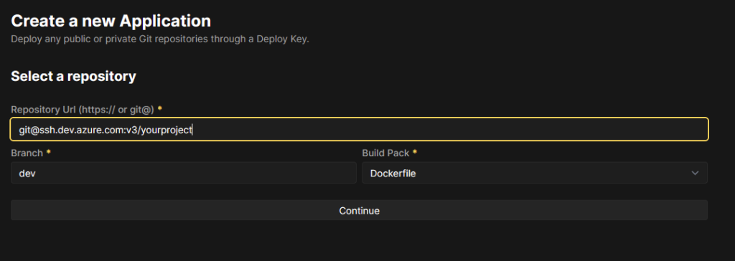Click the Continue button
Image resolution: width=735 pixels, height=261 pixels.
point(359,210)
